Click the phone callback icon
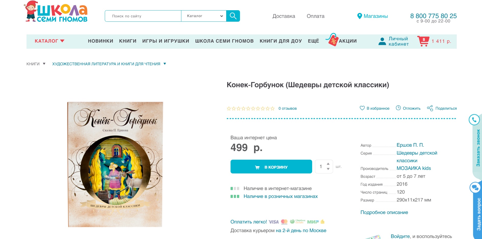This screenshot has height=239, width=482. click(474, 120)
